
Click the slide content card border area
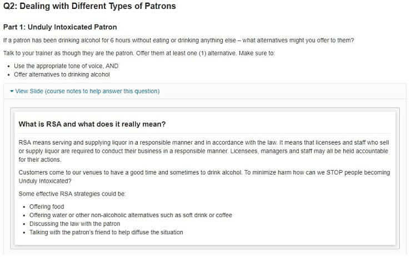(x=205, y=178)
